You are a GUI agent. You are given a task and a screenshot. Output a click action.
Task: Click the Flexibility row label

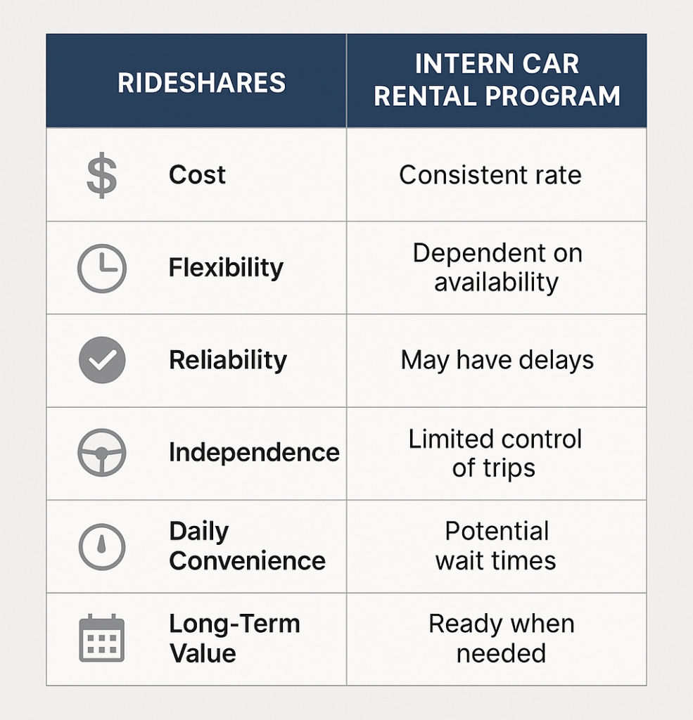click(x=226, y=268)
